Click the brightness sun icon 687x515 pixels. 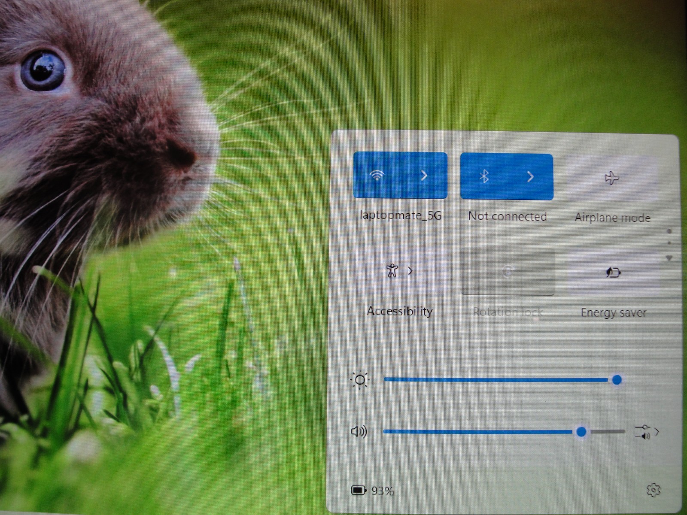click(360, 380)
